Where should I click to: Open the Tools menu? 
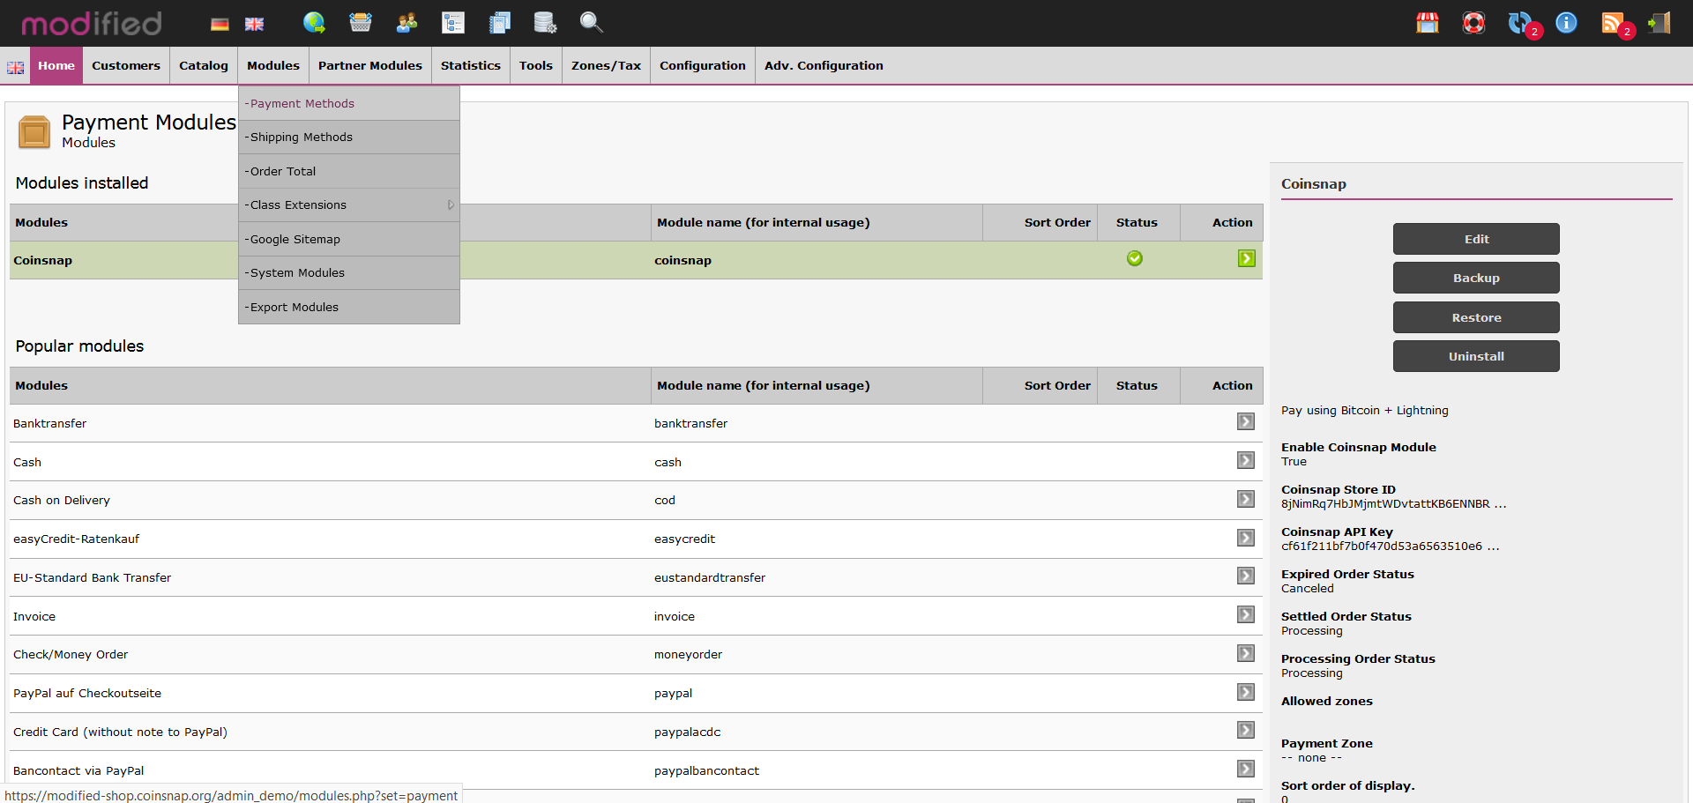(536, 65)
